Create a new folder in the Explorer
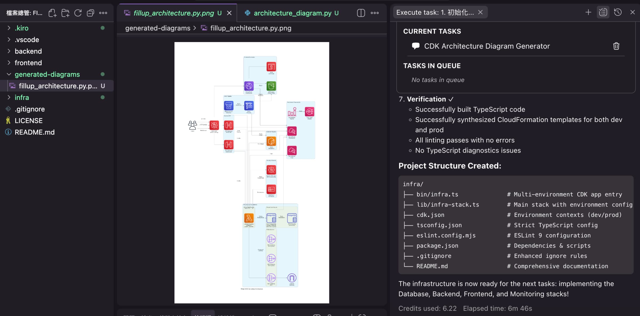 [65, 13]
